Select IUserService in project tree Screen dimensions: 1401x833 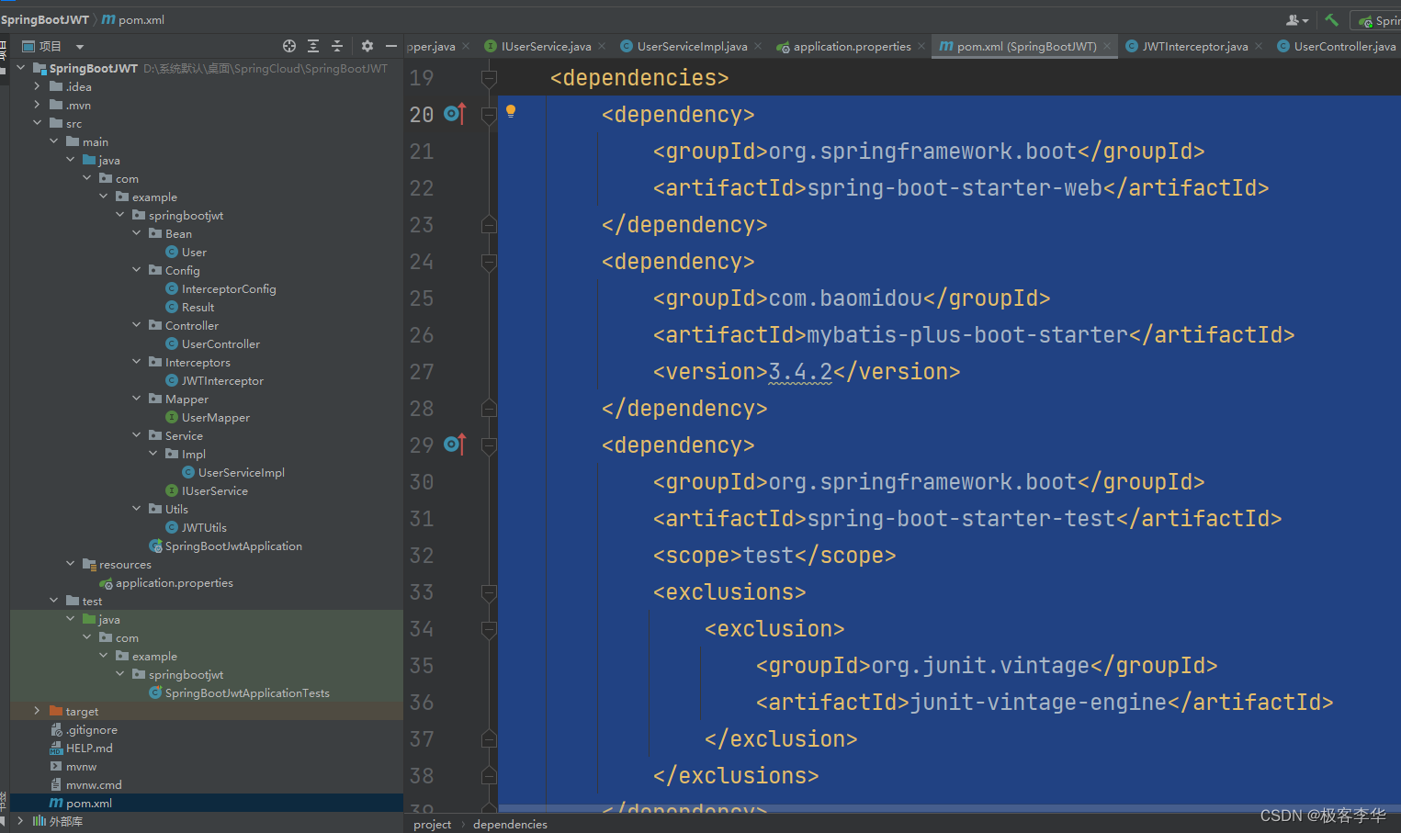click(214, 490)
